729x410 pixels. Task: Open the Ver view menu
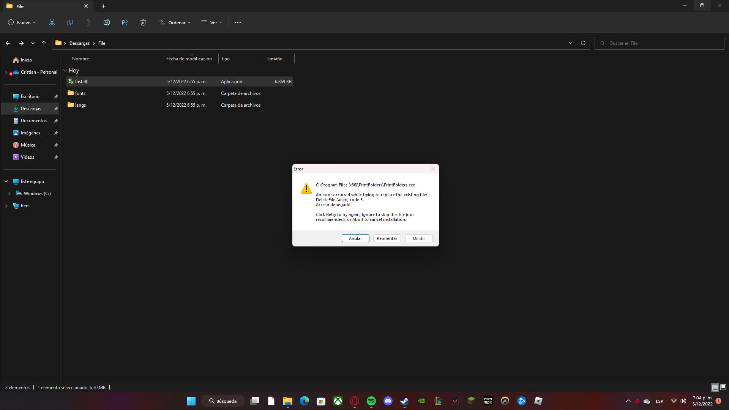pyautogui.click(x=211, y=23)
